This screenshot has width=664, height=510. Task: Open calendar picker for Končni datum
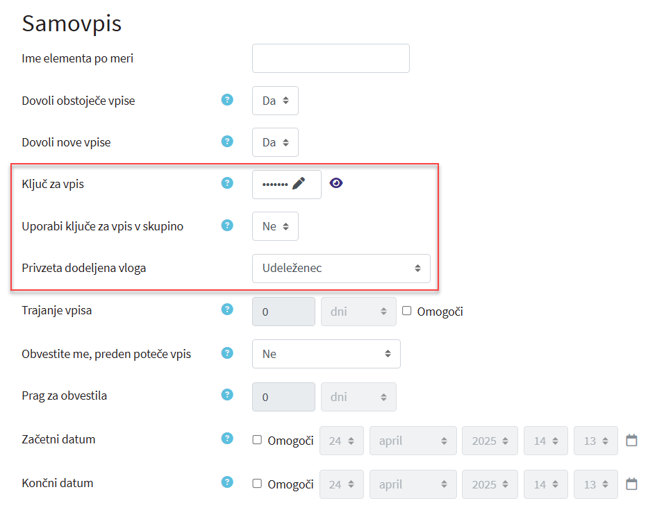click(631, 483)
